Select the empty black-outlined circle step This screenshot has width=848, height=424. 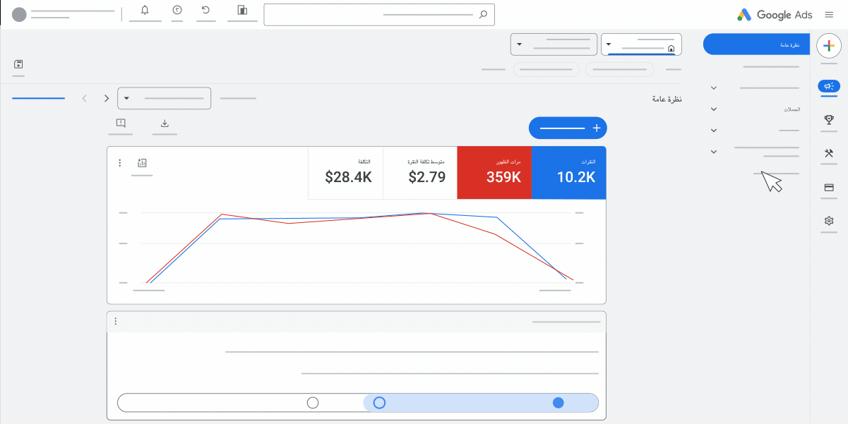click(313, 403)
